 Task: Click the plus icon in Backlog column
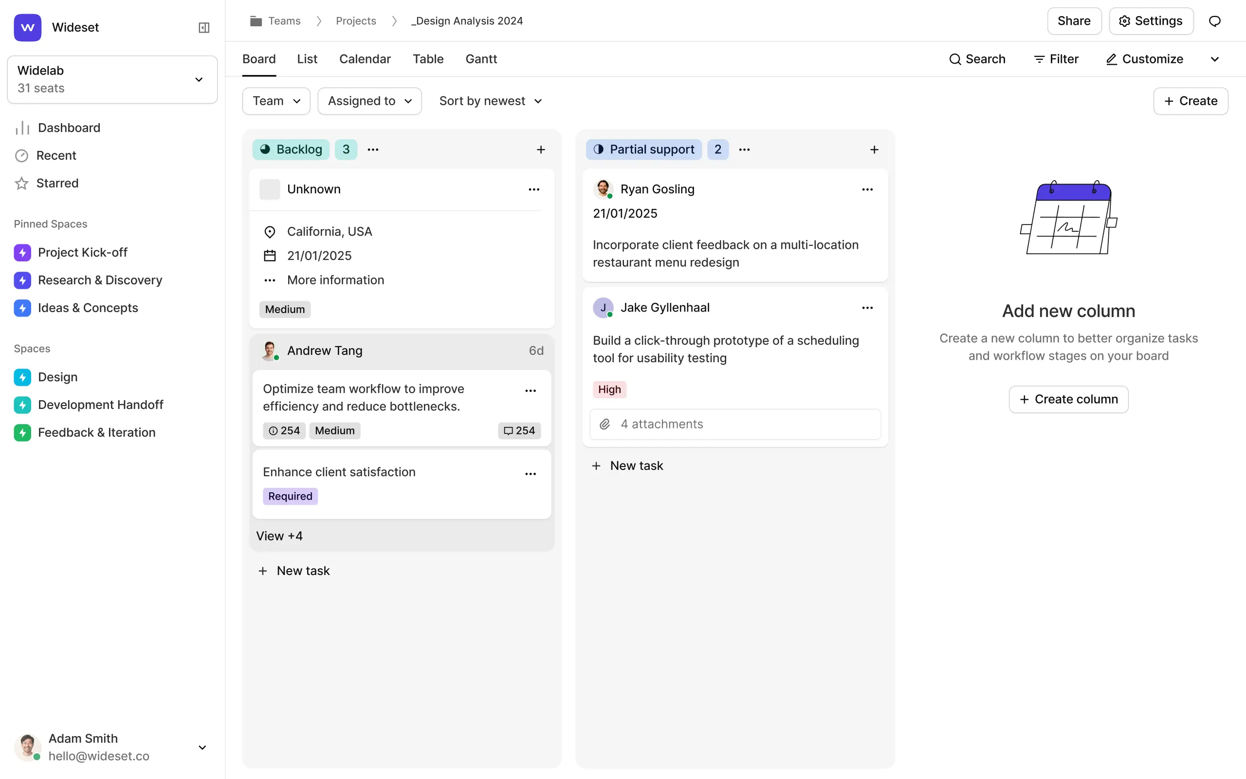tap(541, 149)
